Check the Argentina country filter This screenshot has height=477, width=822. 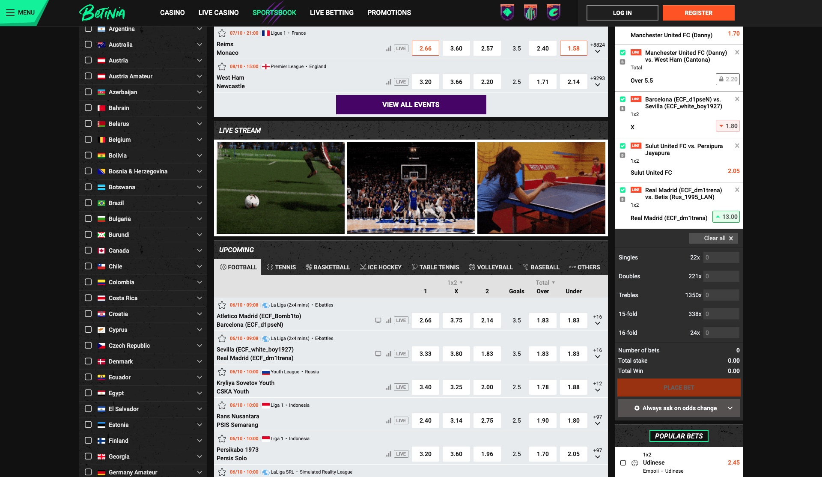pos(88,29)
